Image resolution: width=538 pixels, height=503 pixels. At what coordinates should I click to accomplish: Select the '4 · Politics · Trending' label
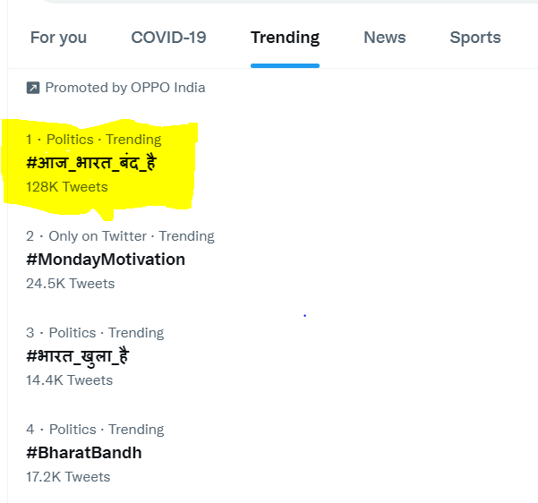coord(95,430)
